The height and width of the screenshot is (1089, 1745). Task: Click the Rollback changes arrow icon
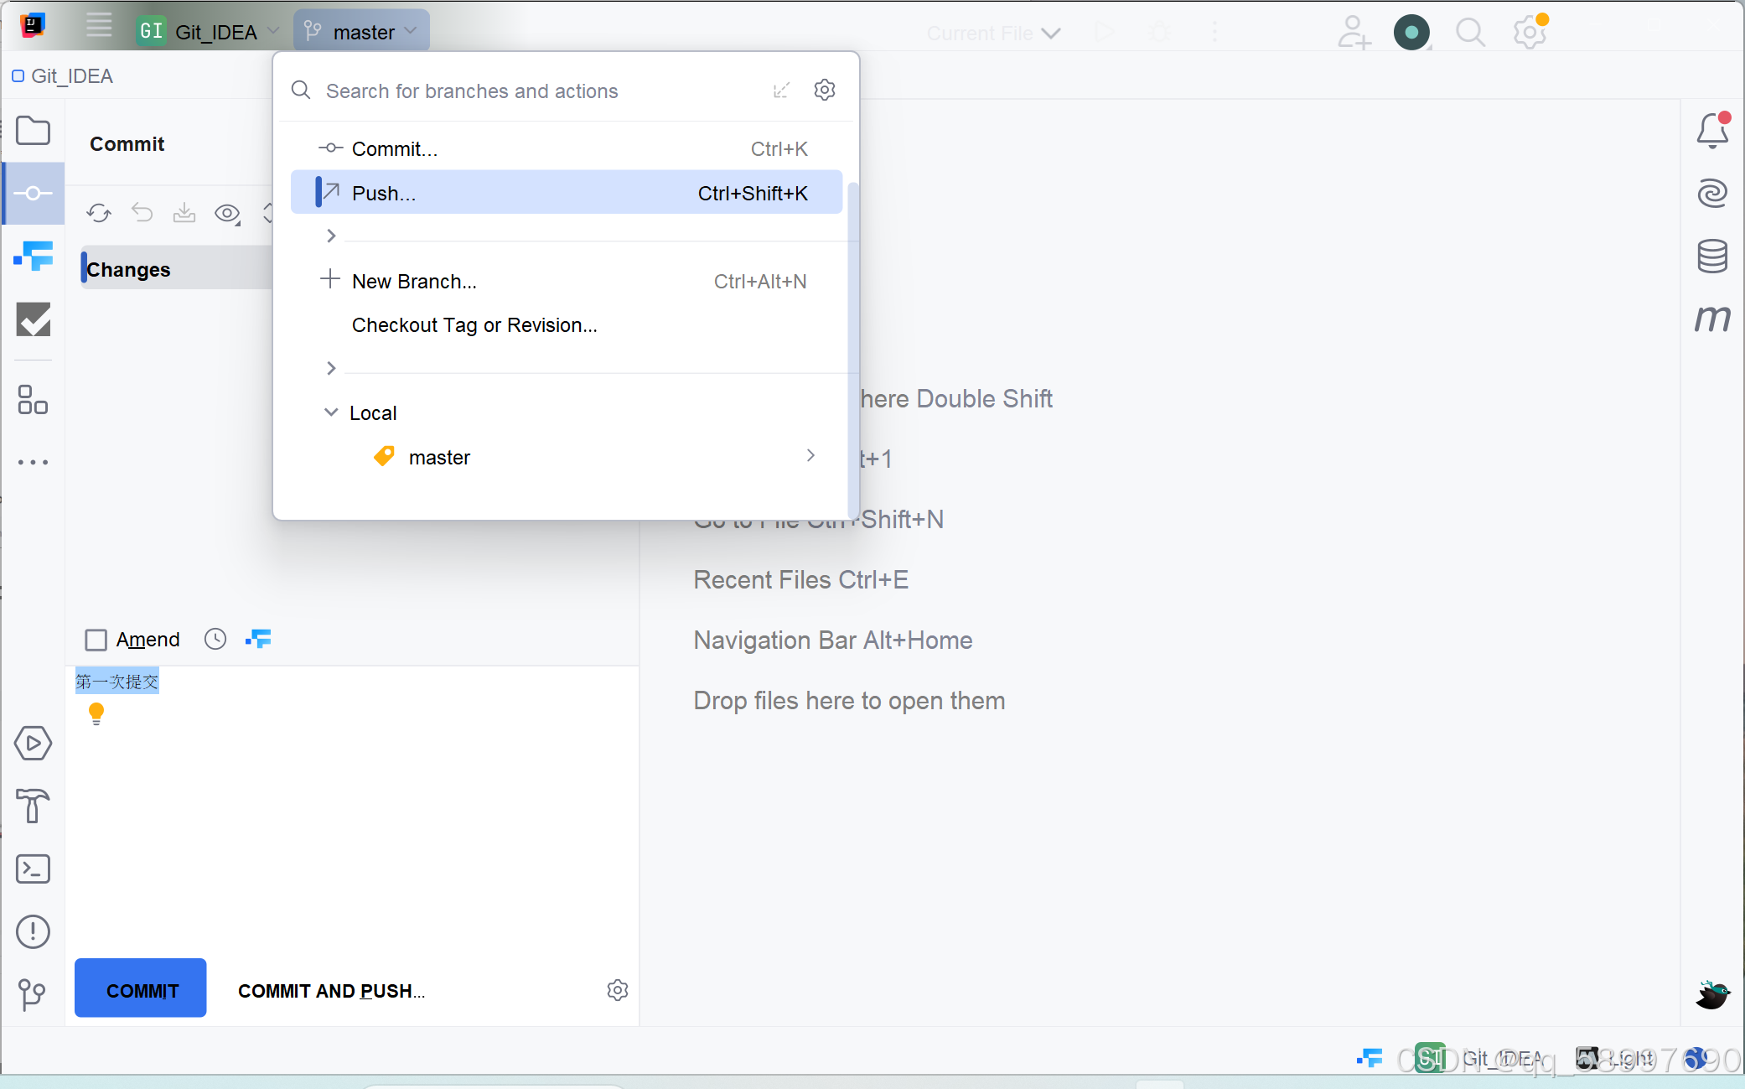[x=142, y=213]
